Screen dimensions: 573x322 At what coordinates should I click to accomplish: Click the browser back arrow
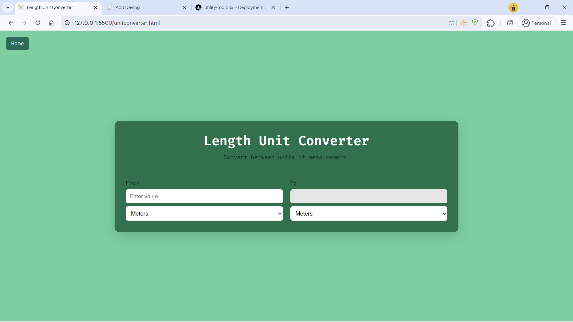pos(11,23)
